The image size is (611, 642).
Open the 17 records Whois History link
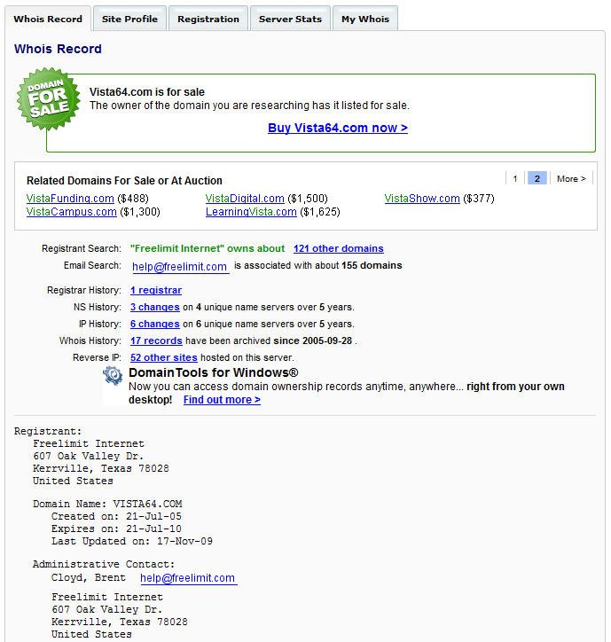[x=156, y=341]
